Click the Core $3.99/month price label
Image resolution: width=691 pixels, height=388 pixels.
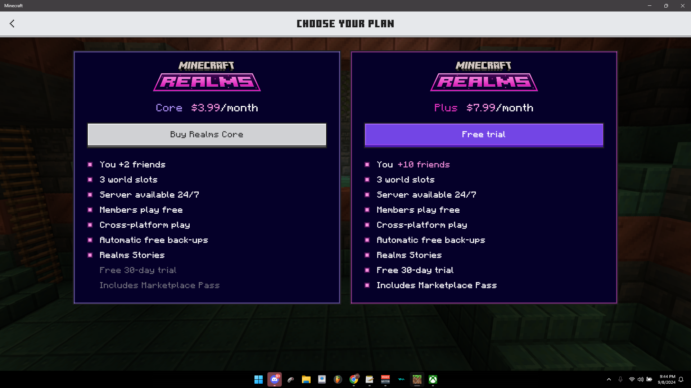pyautogui.click(x=207, y=108)
